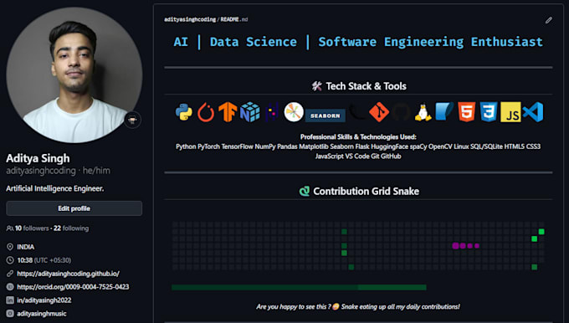569x323 pixels.
Task: Click the chain link icon beside website
Action: pyautogui.click(x=10, y=274)
